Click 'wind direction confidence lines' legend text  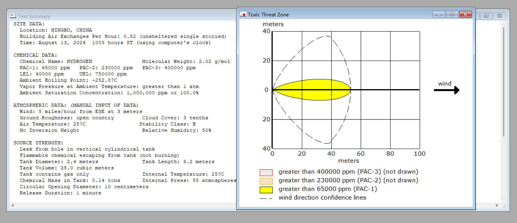coord(322,198)
